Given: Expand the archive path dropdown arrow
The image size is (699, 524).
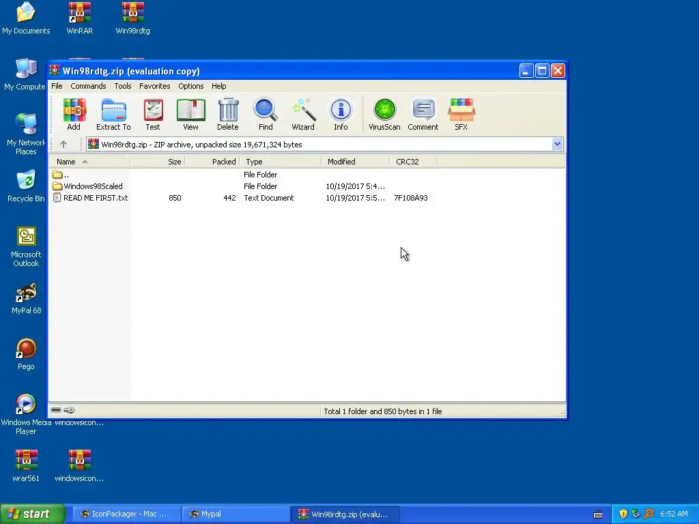Looking at the screenshot, I should [x=557, y=144].
